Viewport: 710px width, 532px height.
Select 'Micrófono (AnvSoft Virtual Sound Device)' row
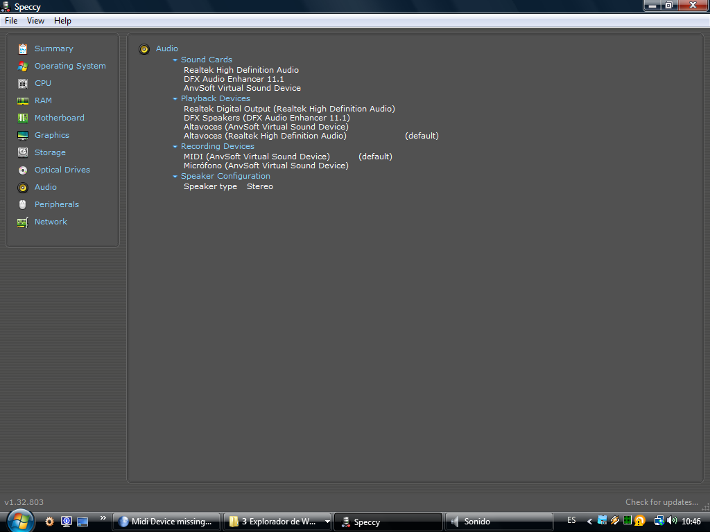click(x=266, y=166)
